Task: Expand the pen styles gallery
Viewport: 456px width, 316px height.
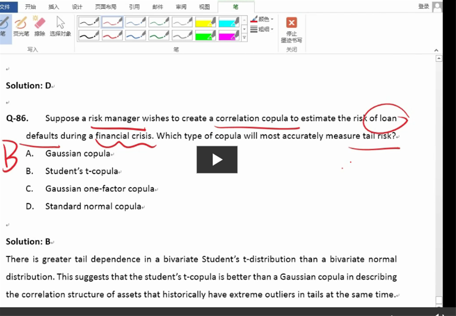Action: pos(244,38)
